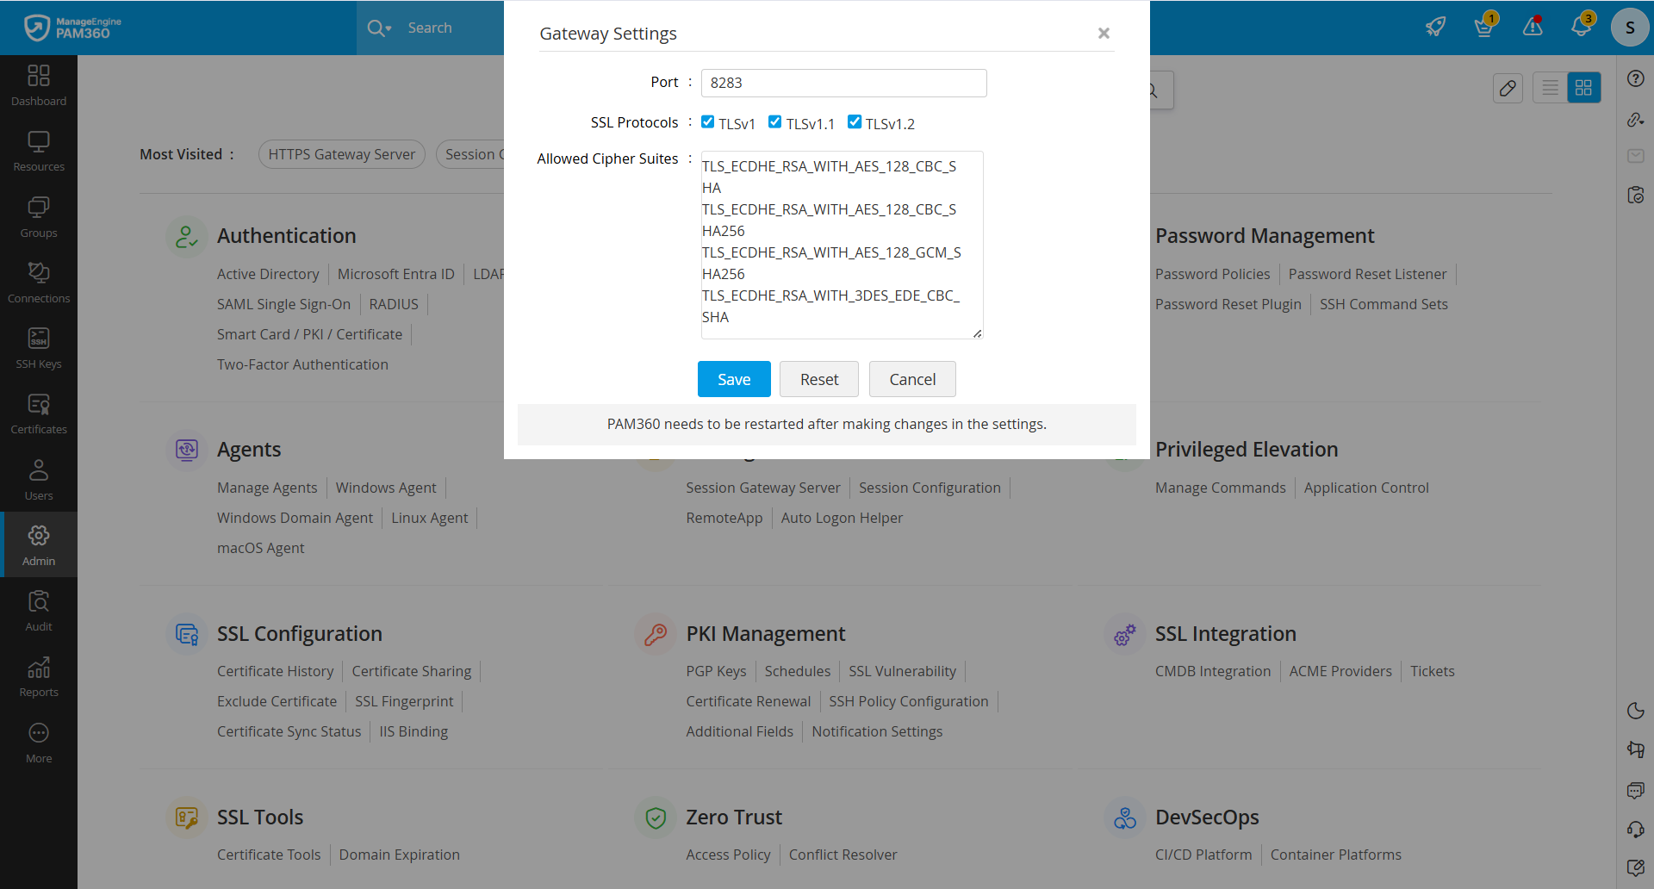The image size is (1654, 889).
Task: Open the search filter dropdown arrow
Action: click(x=389, y=28)
